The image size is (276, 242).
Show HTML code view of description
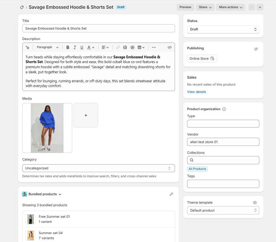170,47
